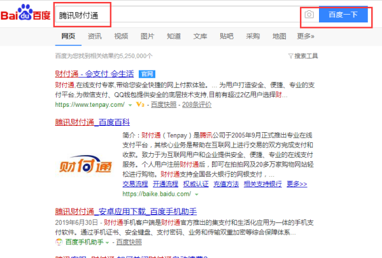Open 开通流程 sublink
The image size is (382, 258).
[x=166, y=184]
